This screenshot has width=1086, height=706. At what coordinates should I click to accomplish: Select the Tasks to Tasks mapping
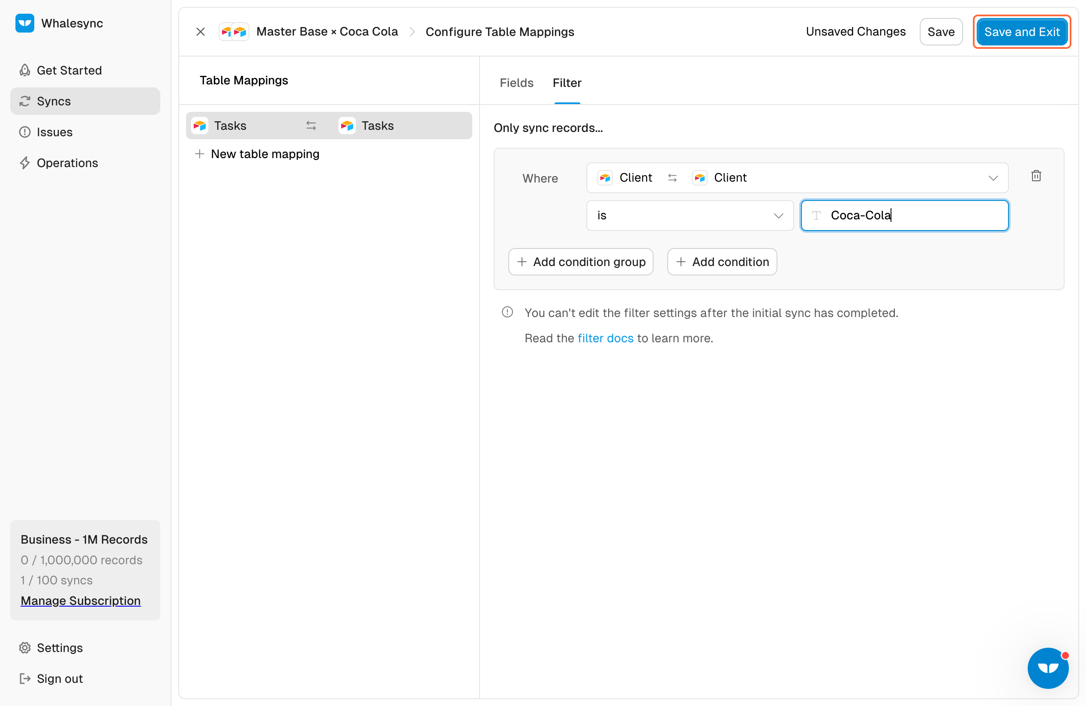point(329,126)
